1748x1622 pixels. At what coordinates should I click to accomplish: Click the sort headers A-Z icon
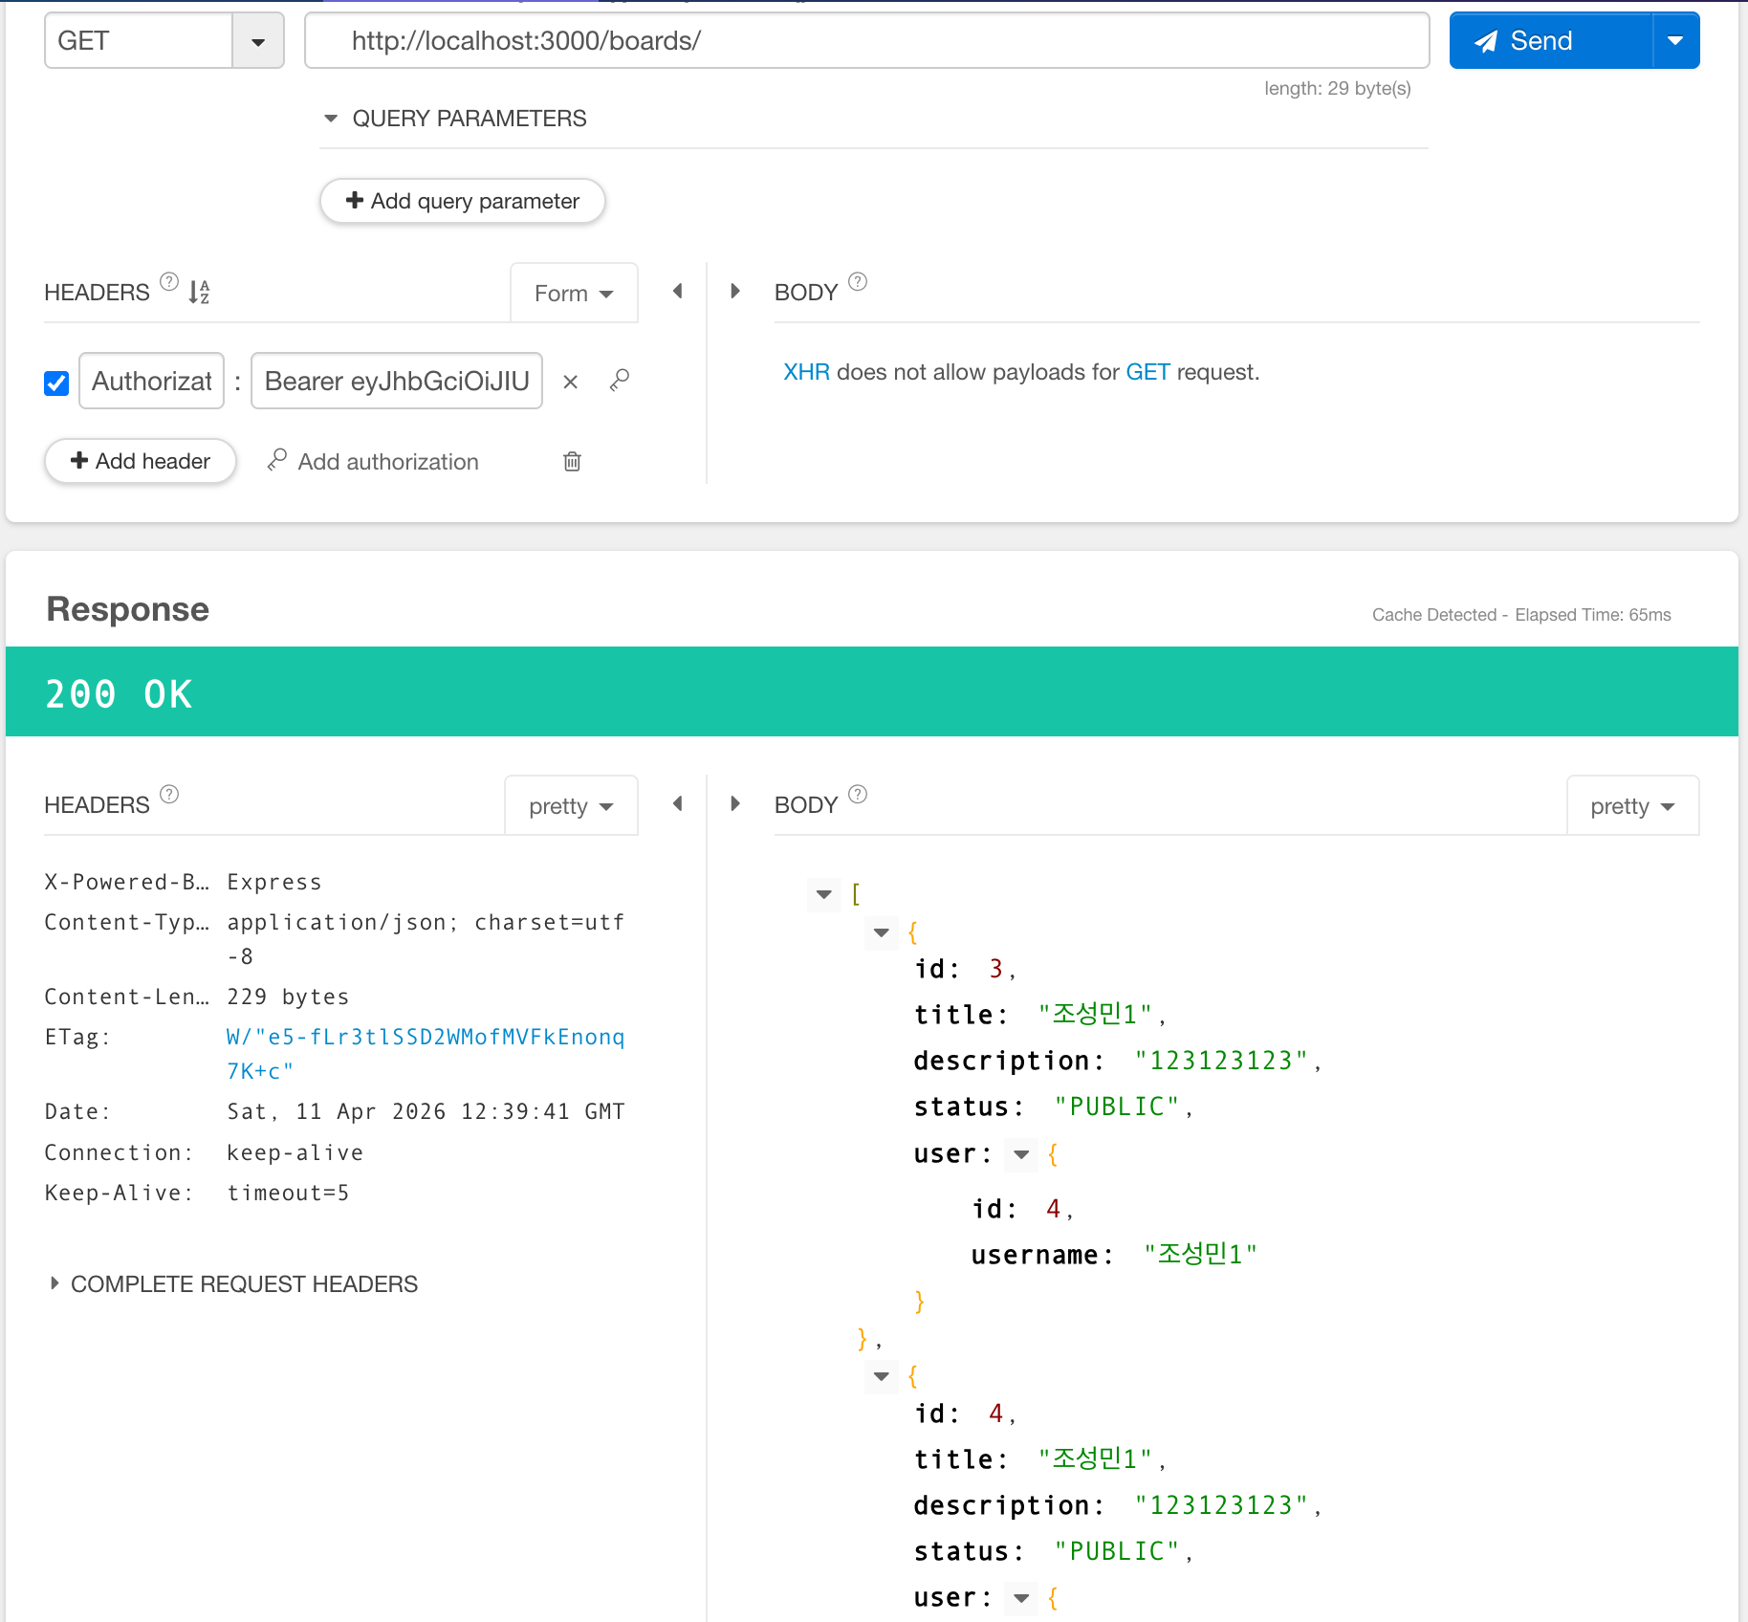(x=199, y=292)
